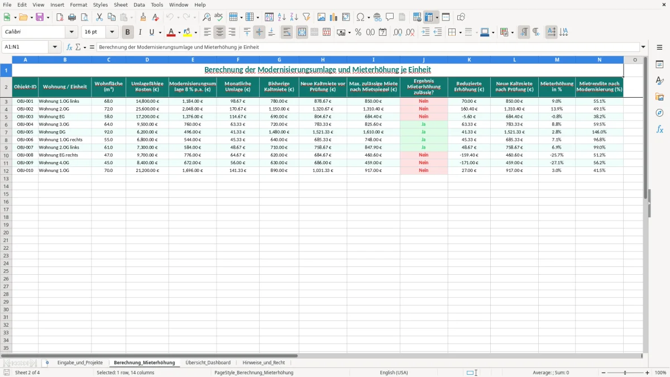
Task: Open sidebar Navigator panel
Action: (659, 113)
